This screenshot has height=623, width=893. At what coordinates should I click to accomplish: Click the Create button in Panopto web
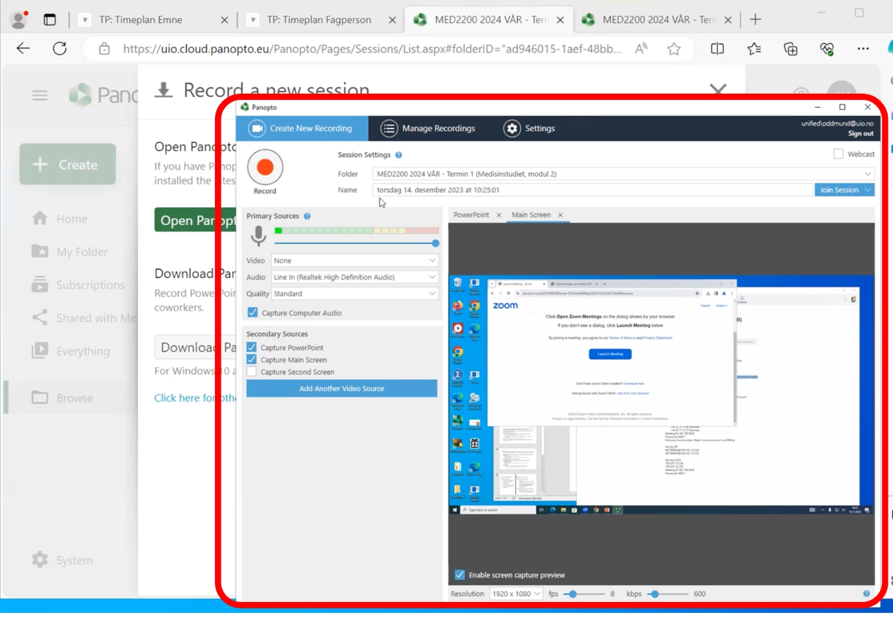[68, 164]
